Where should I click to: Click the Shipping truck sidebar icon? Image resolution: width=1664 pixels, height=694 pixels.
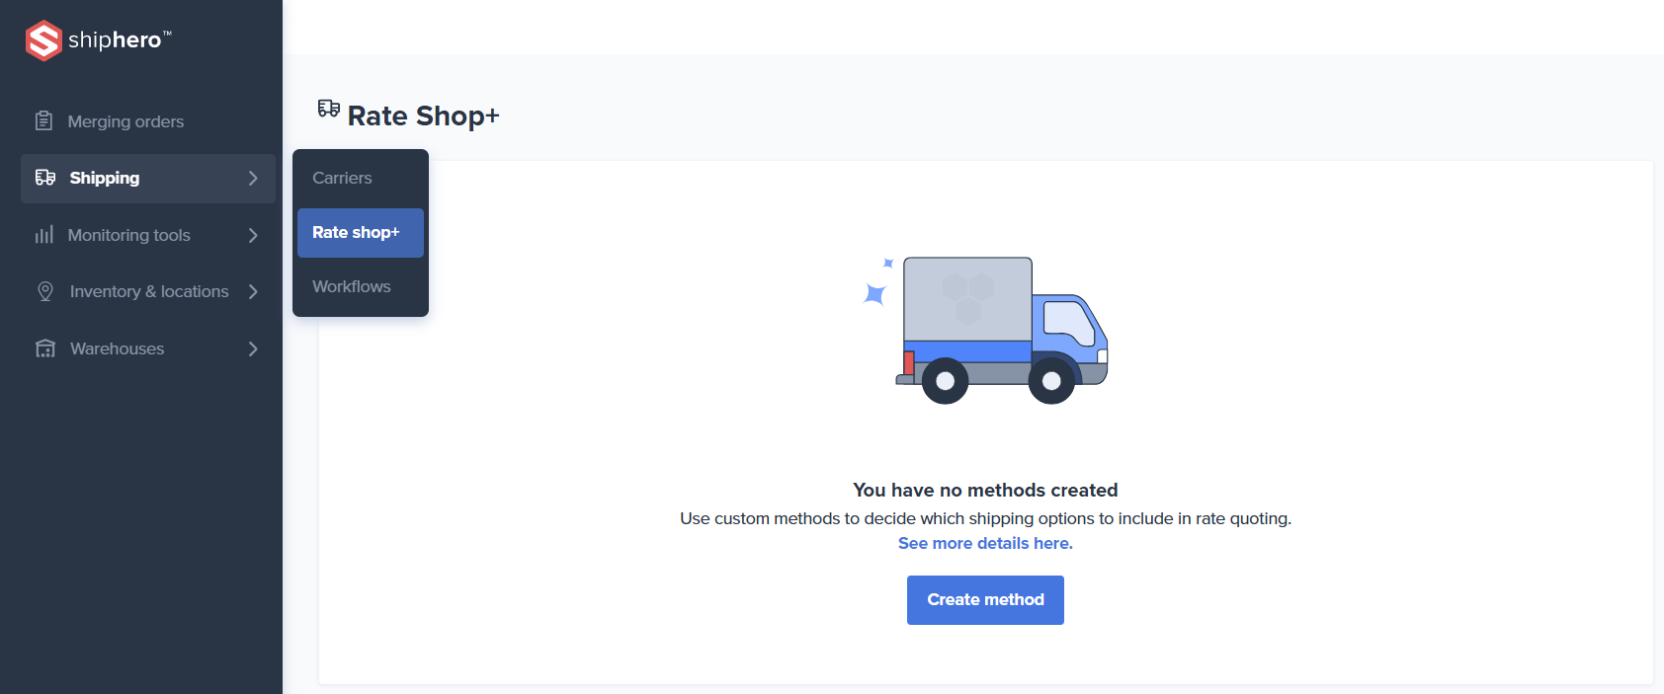[45, 178]
